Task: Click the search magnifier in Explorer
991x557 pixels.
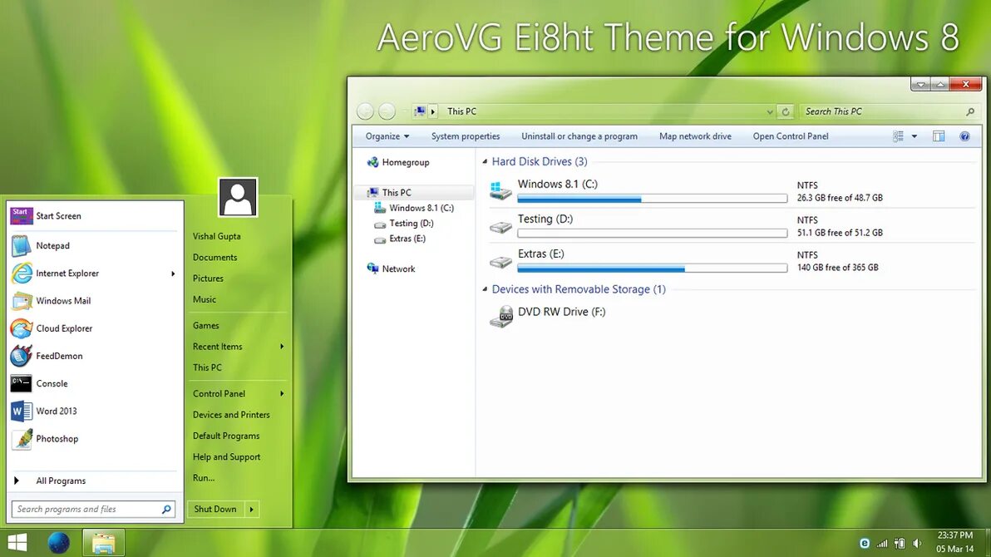Action: point(970,111)
